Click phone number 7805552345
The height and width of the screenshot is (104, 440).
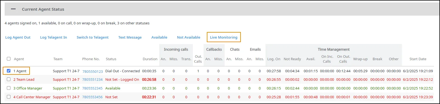tap(93, 88)
